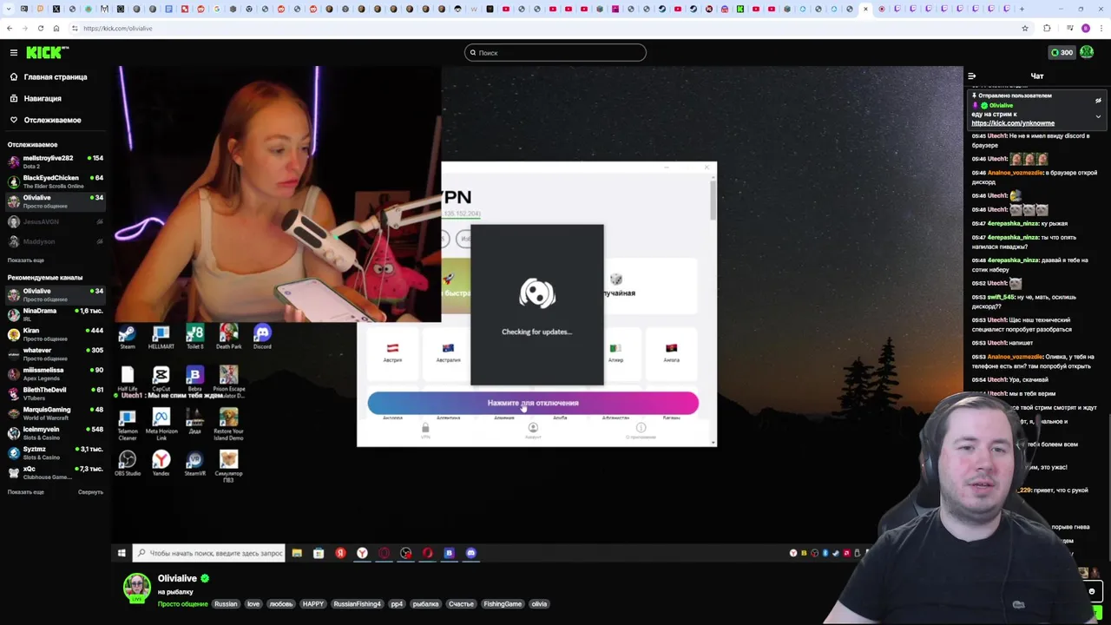The height and width of the screenshot is (625, 1111).
Task: Open the Симулятор ПВЗ desktop icon
Action: tap(228, 466)
